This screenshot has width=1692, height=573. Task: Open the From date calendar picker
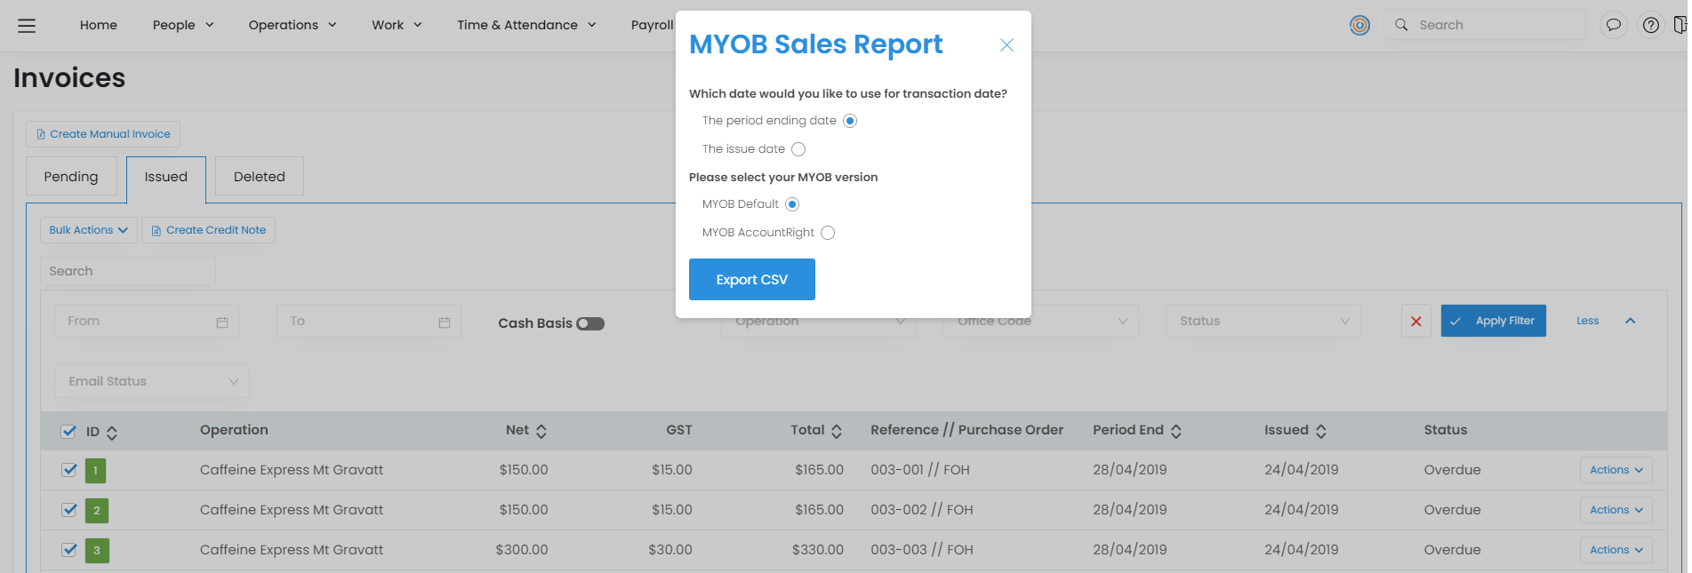[222, 322]
